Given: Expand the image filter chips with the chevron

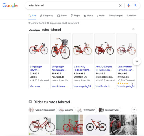Looking at the screenshot, I should click(134, 110).
